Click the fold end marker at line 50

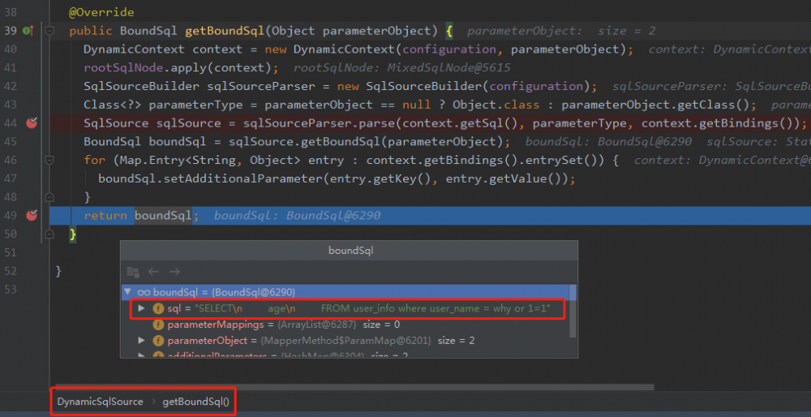click(x=49, y=234)
